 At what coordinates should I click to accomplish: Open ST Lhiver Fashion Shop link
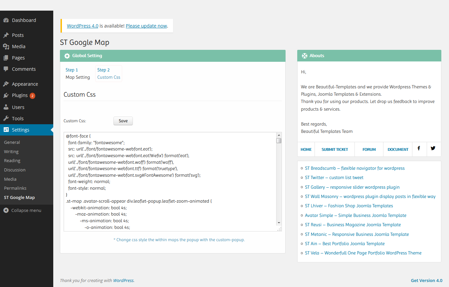coord(349,206)
